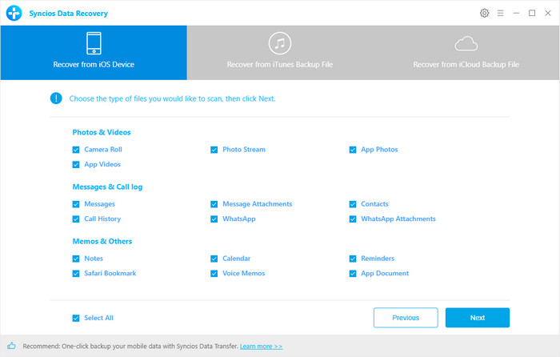Switch to Recover from iTunes Backup File

[280, 53]
